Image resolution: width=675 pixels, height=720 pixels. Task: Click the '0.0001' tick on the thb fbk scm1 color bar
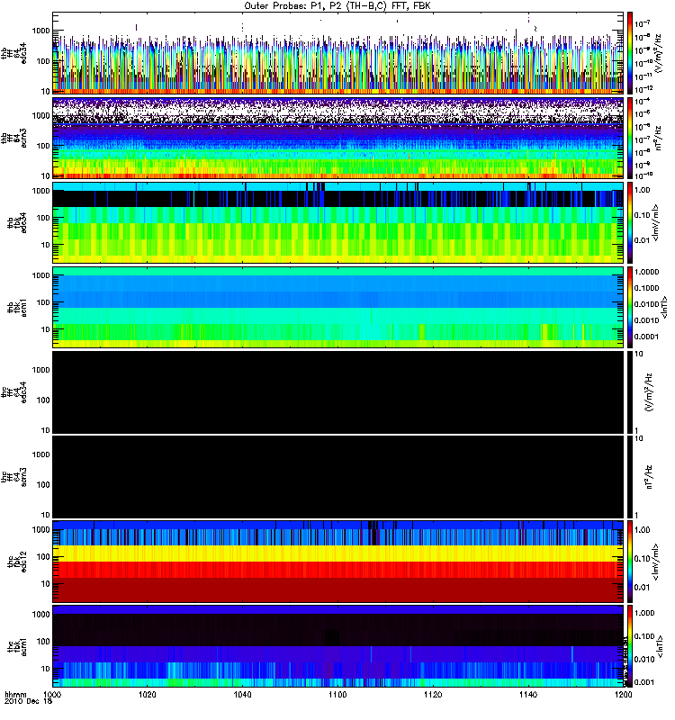646,337
